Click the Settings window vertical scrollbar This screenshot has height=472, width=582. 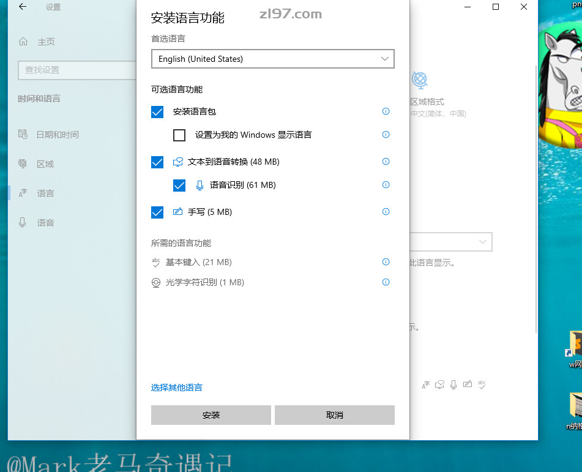(535, 199)
